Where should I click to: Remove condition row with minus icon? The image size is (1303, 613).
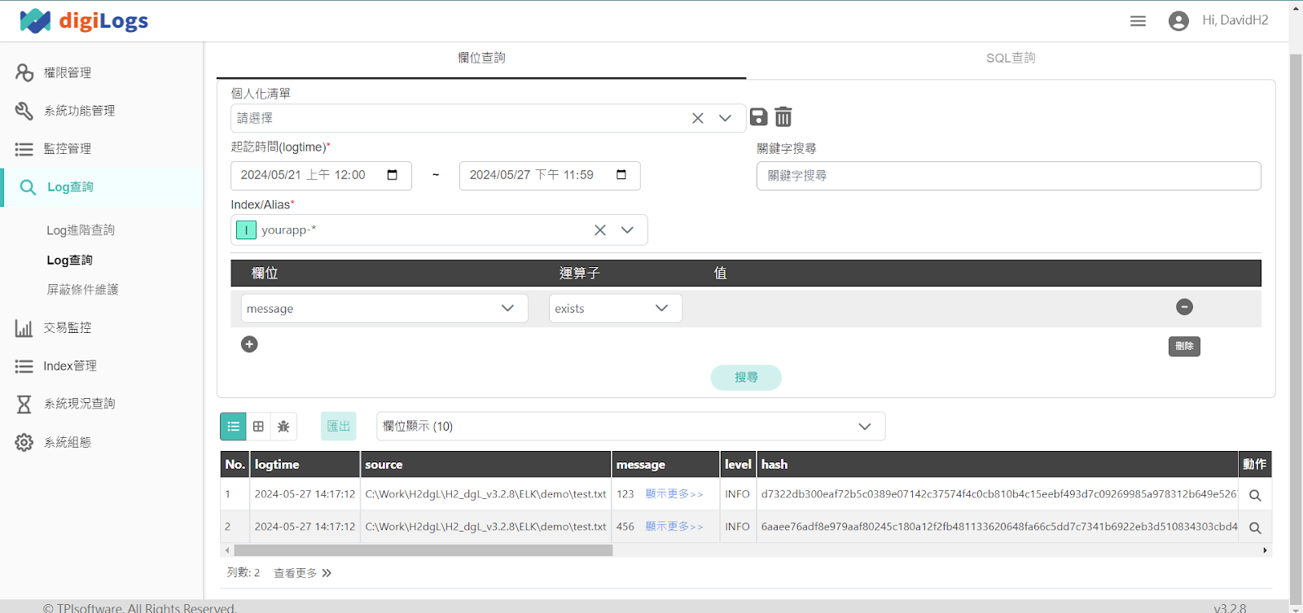pos(1184,307)
